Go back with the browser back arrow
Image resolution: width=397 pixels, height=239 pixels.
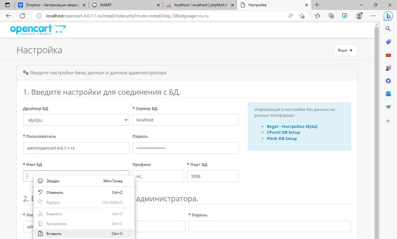click(x=9, y=16)
